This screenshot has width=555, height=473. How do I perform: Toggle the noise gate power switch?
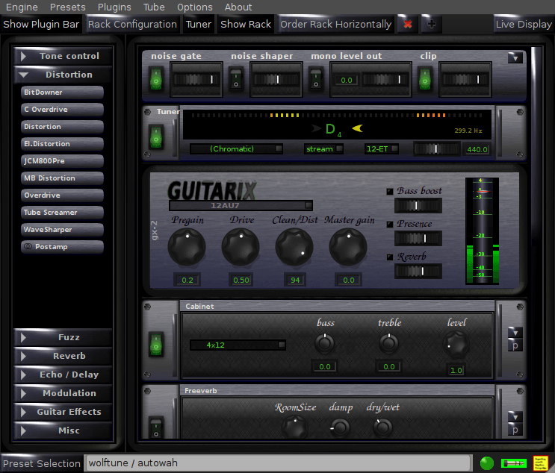point(155,79)
